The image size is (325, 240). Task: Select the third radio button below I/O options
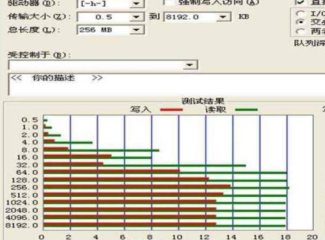coord(300,31)
